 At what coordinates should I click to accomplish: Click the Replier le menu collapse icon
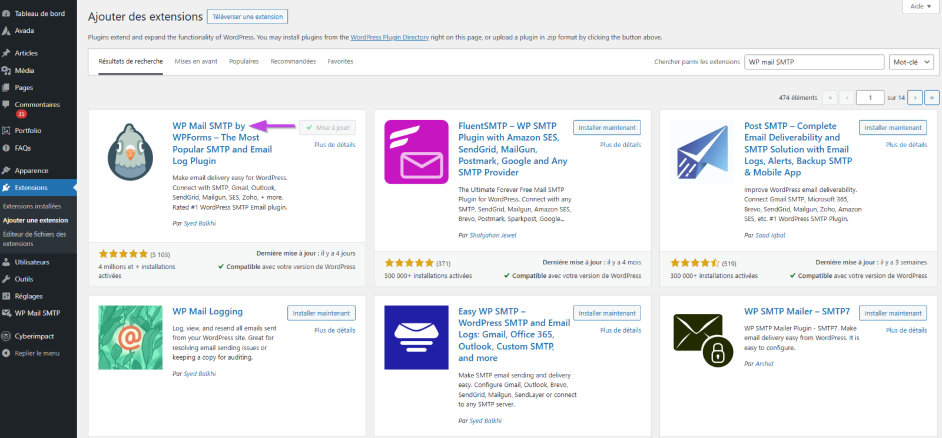pos(6,353)
